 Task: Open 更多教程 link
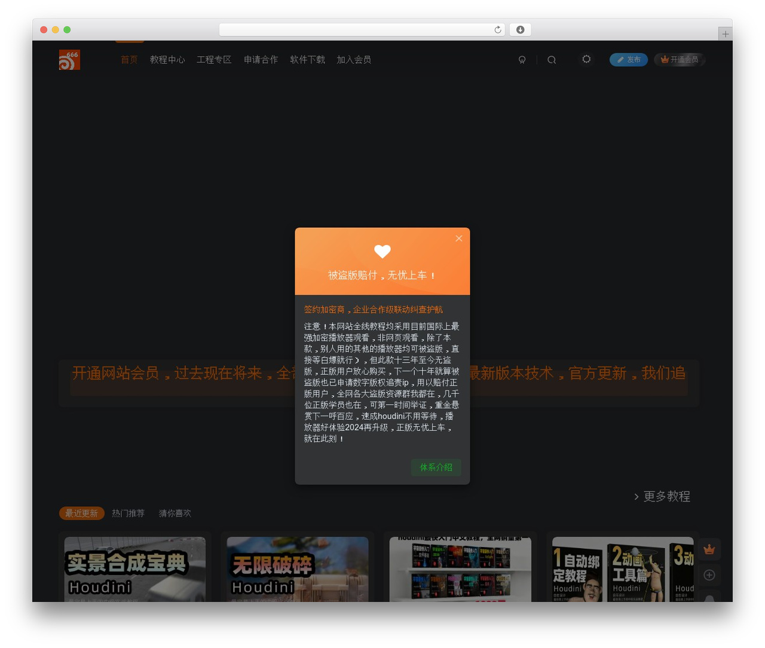click(x=662, y=496)
